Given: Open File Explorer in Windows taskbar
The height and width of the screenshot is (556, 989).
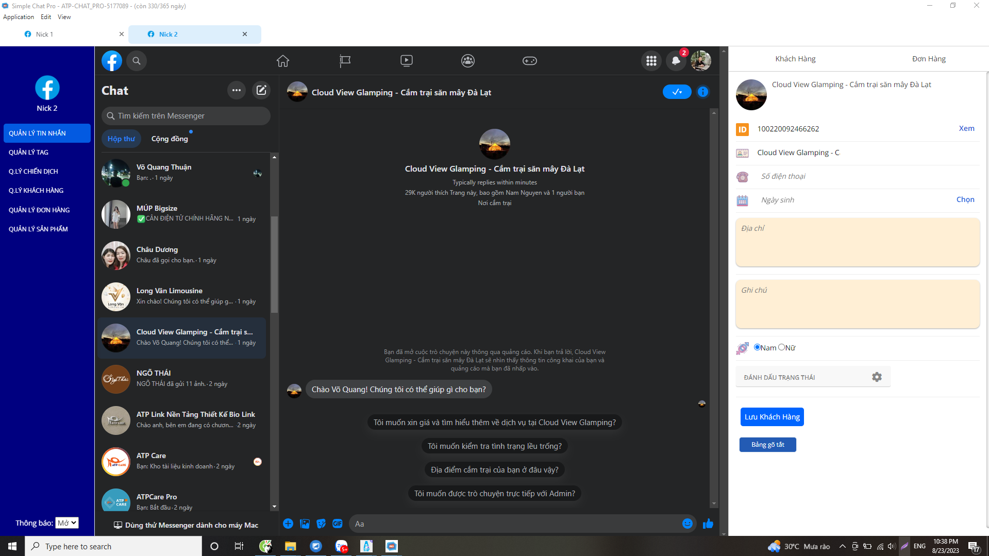Looking at the screenshot, I should [291, 546].
